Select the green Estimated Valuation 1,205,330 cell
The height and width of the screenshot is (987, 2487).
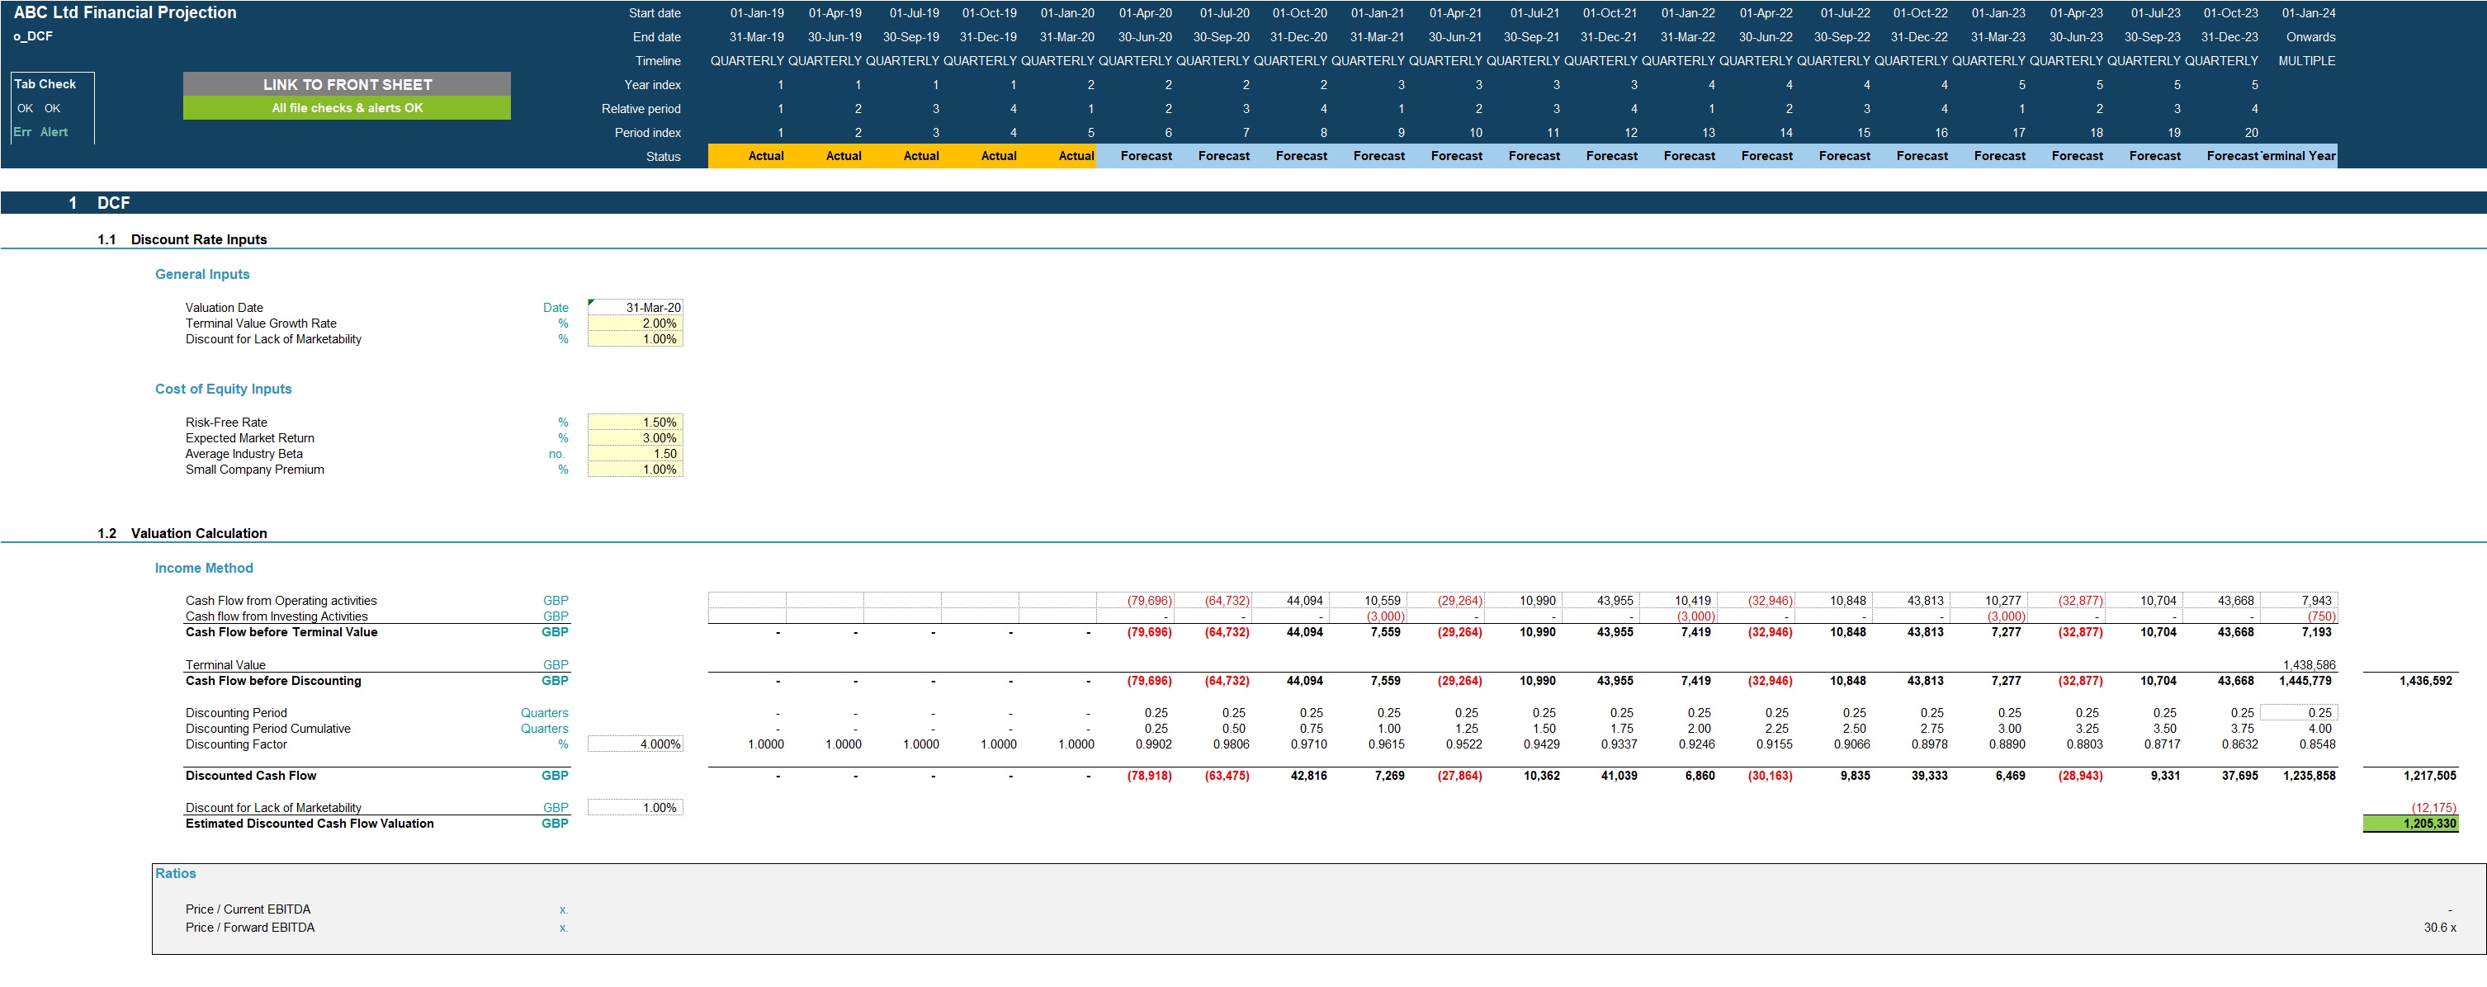(x=2409, y=824)
